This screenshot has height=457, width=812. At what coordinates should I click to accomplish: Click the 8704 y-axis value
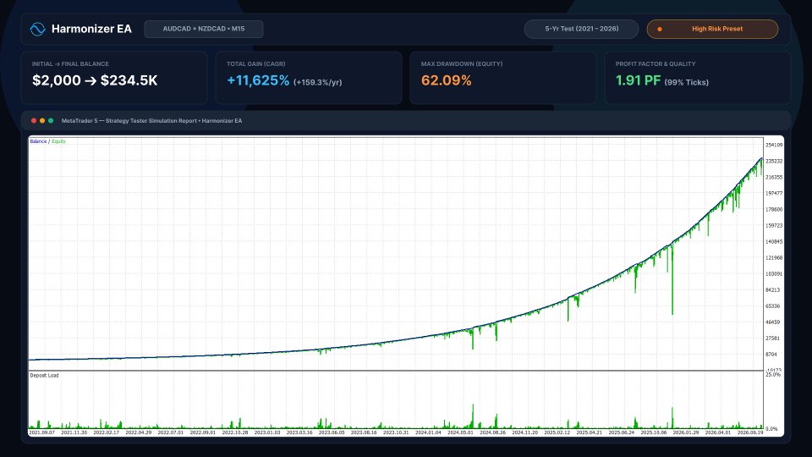tap(771, 355)
